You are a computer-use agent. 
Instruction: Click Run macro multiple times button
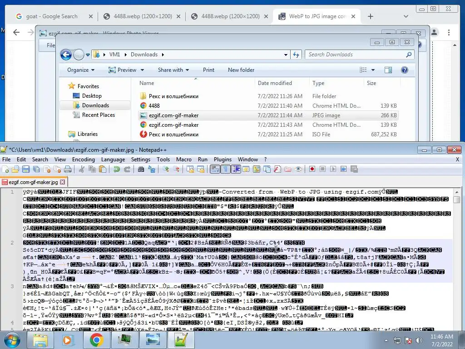click(343, 169)
